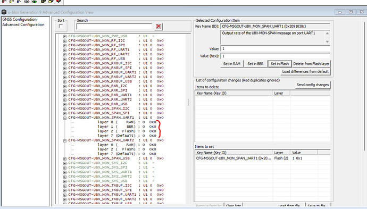Click into the Search input field
Screen dimensions: 367x209
coord(114,27)
